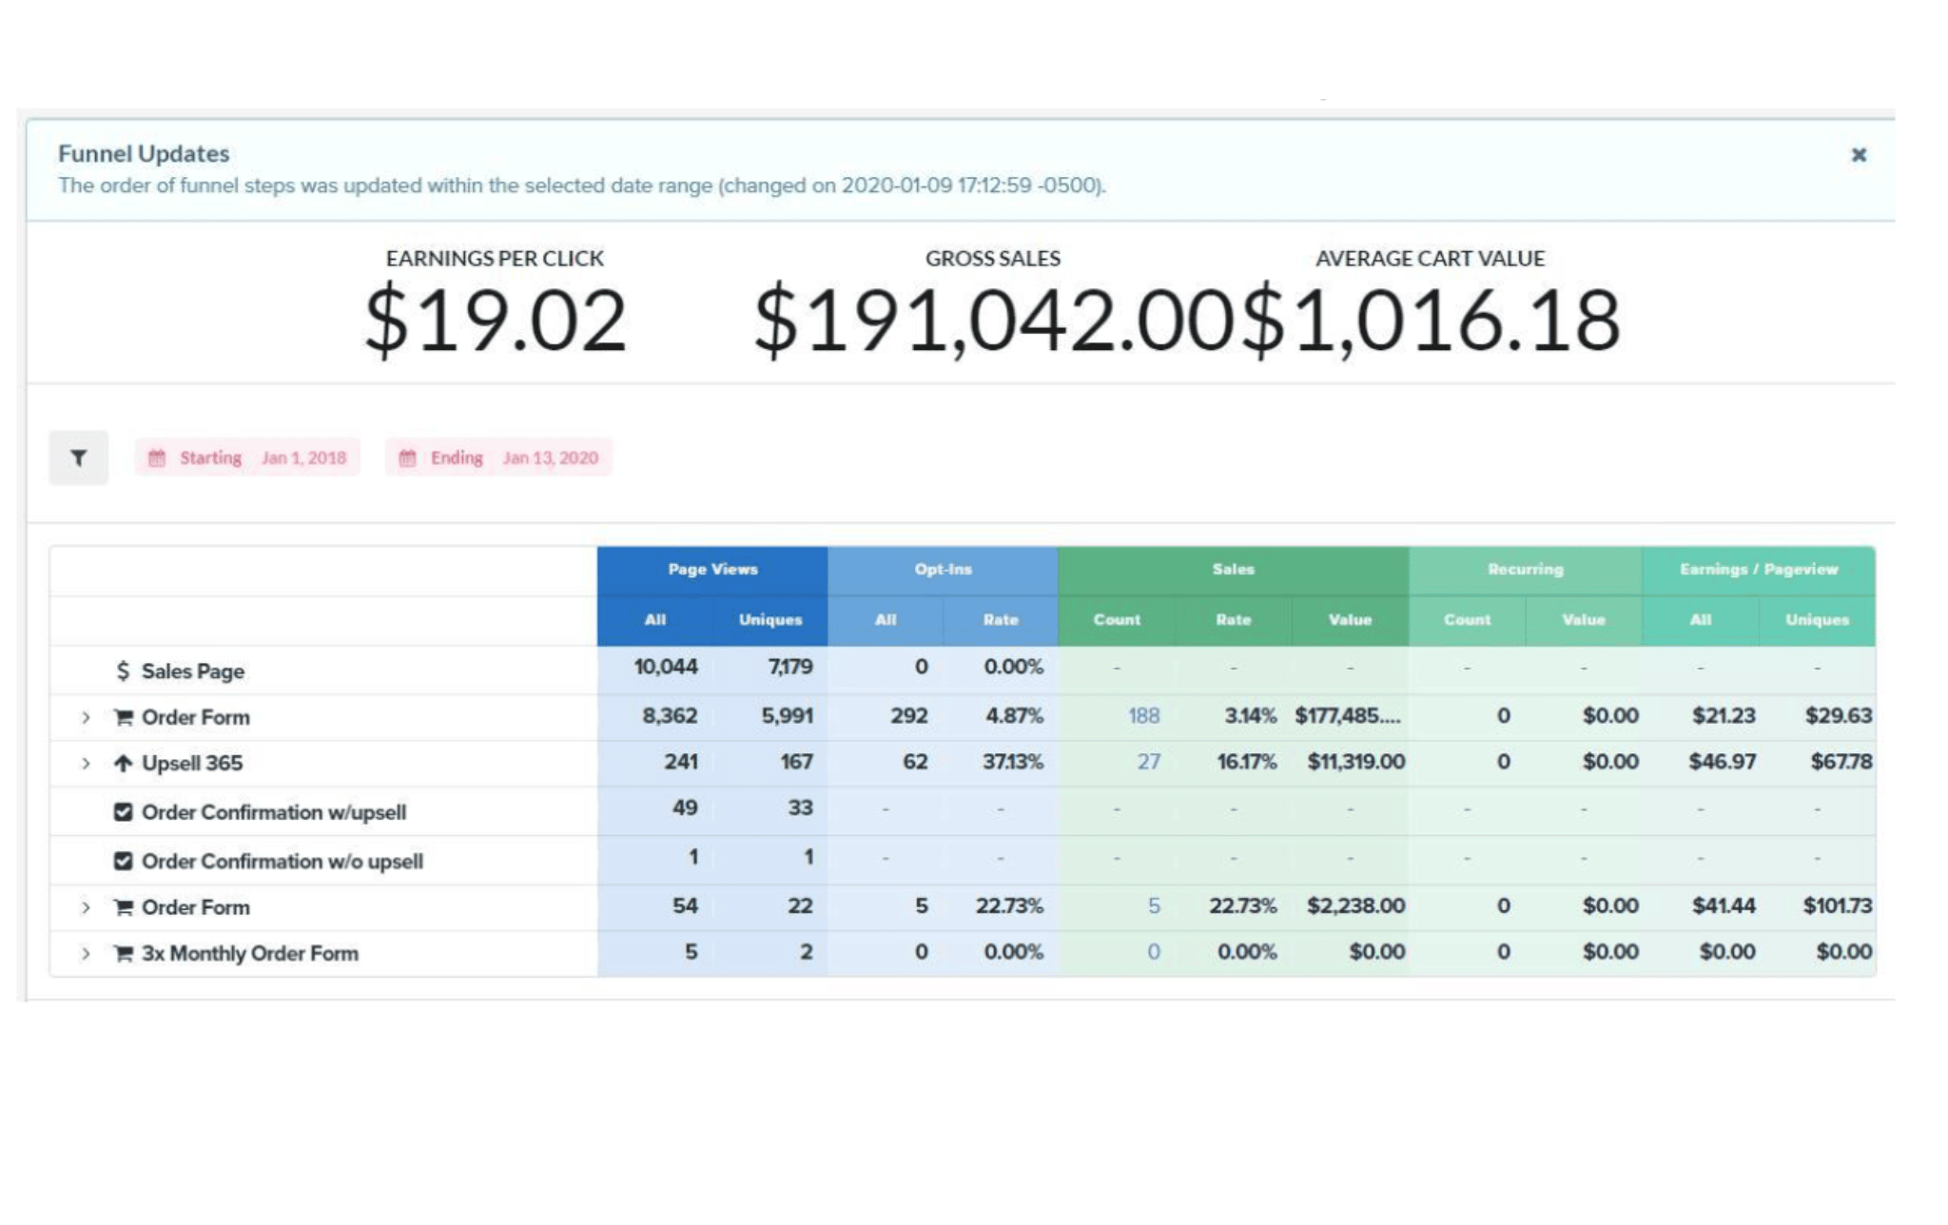This screenshot has width=1948, height=1225.
Task: Open the 27 sales count for Upsell 365
Action: click(1148, 762)
